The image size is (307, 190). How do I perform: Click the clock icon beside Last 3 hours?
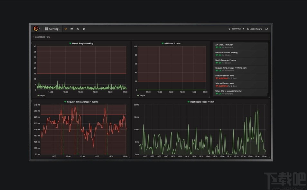point(248,29)
